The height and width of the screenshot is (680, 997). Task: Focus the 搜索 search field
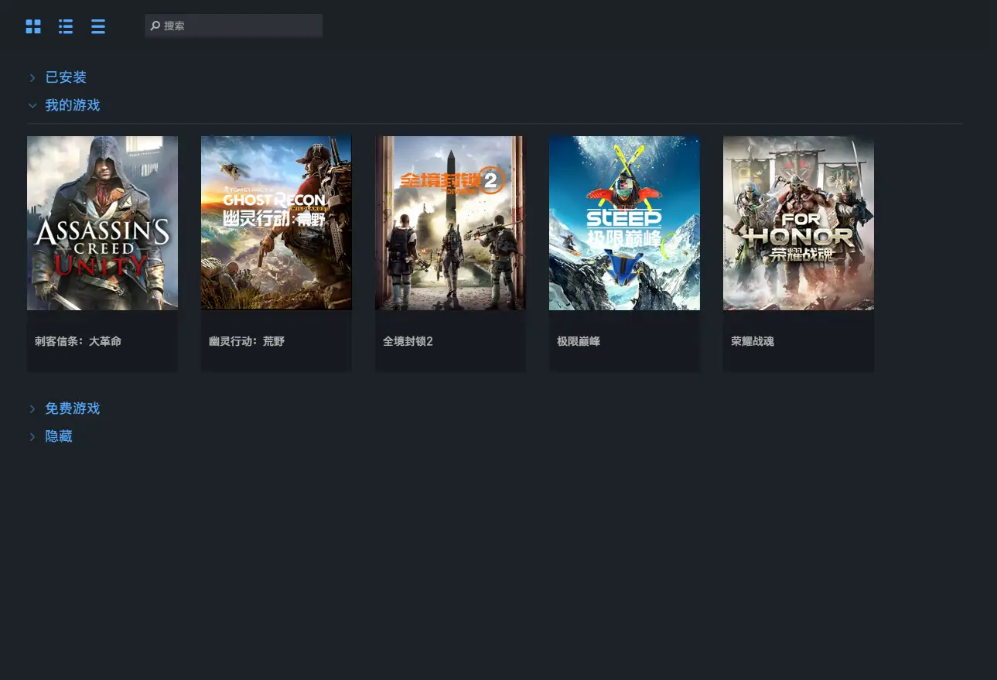coord(234,26)
